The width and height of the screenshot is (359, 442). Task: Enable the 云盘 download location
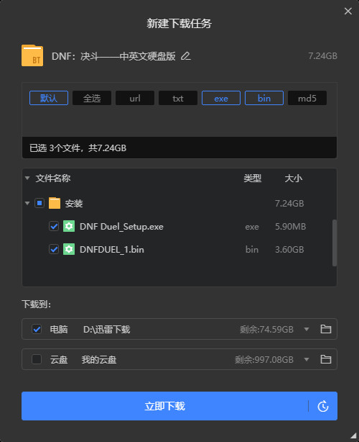(x=37, y=359)
